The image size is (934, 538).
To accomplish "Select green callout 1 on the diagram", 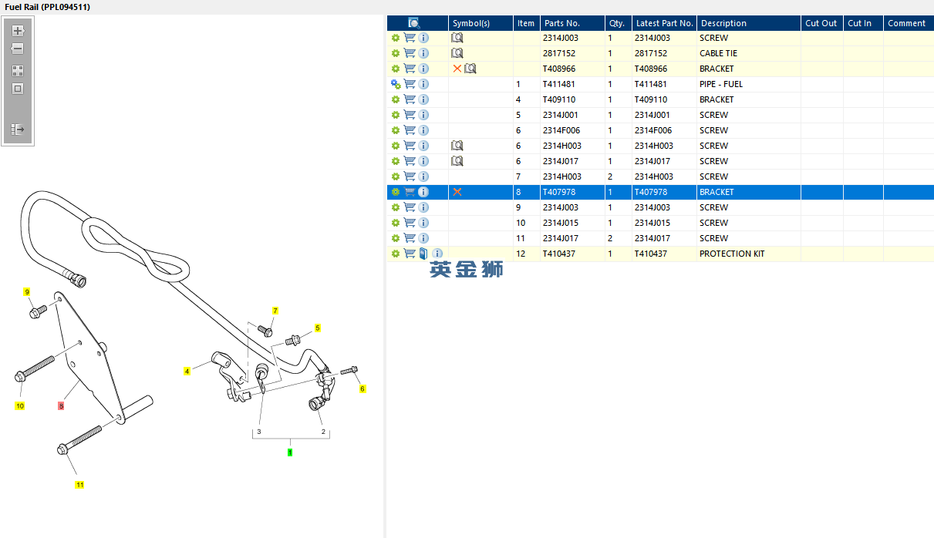I will click(290, 452).
